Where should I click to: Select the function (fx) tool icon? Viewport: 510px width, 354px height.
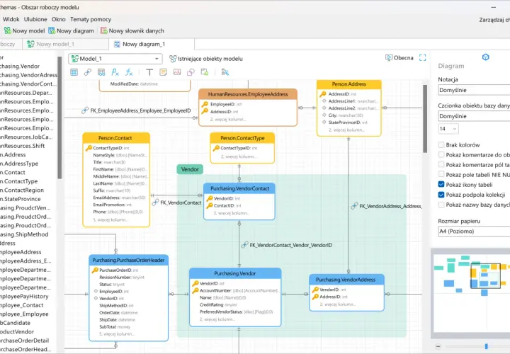coord(129,72)
